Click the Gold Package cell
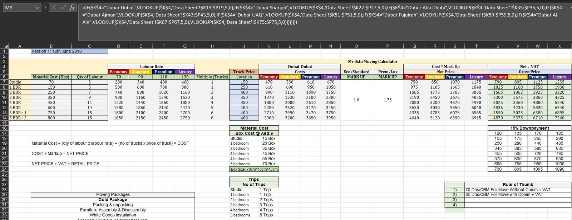This screenshot has width=572, height=220. click(113, 200)
